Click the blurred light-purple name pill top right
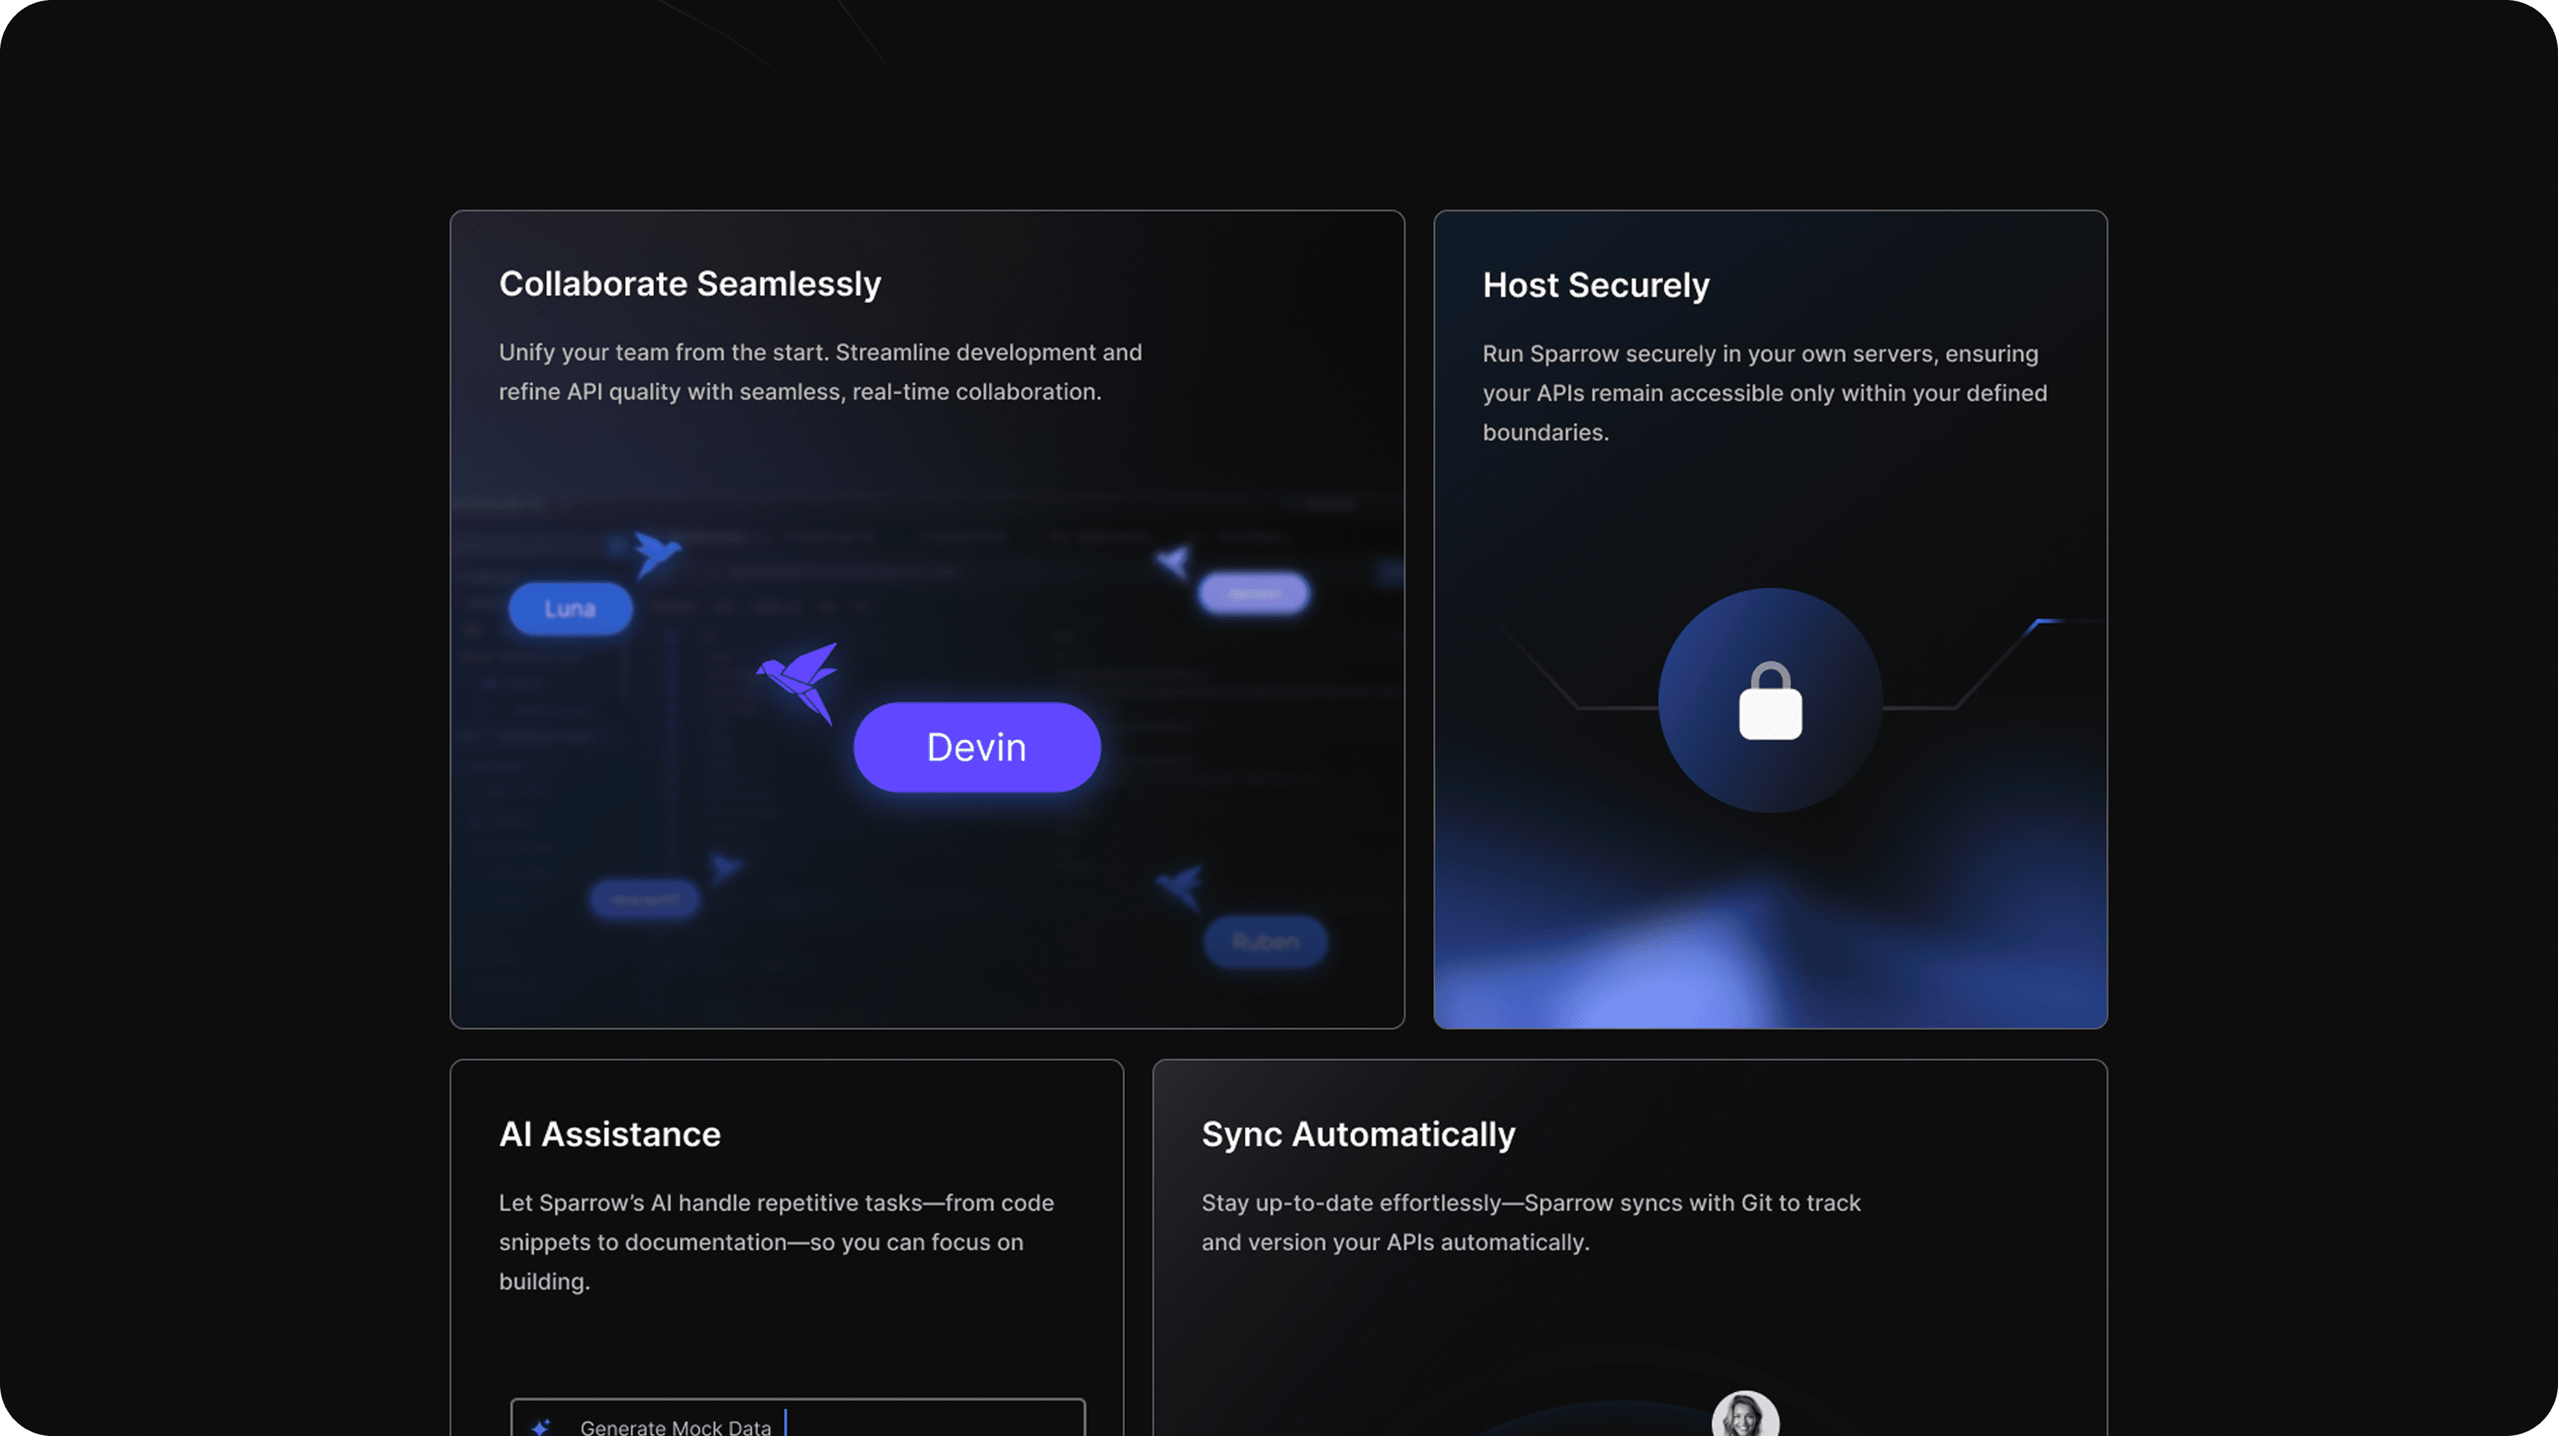 1253,593
